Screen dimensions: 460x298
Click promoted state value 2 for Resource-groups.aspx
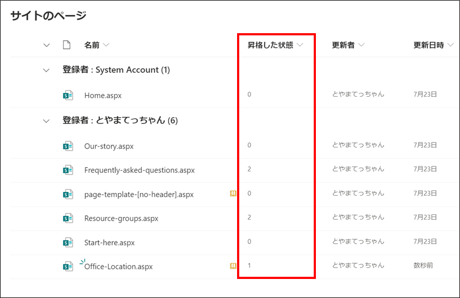coord(250,218)
